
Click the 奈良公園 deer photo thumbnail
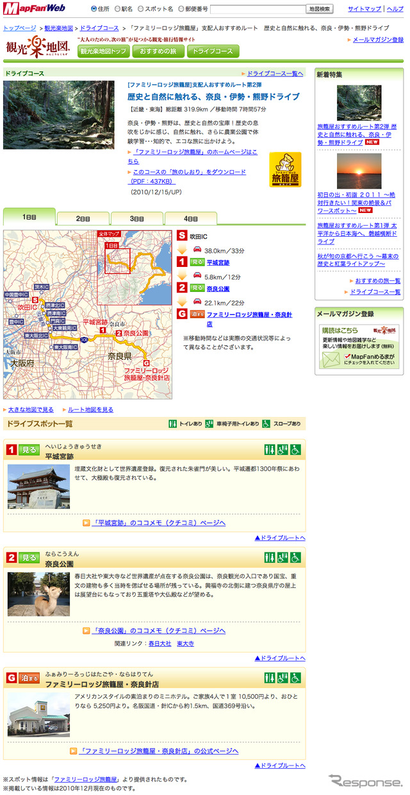tap(38, 594)
